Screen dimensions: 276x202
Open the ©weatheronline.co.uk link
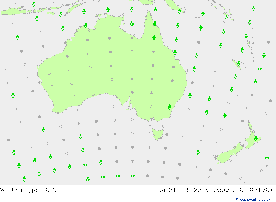click(x=253, y=200)
